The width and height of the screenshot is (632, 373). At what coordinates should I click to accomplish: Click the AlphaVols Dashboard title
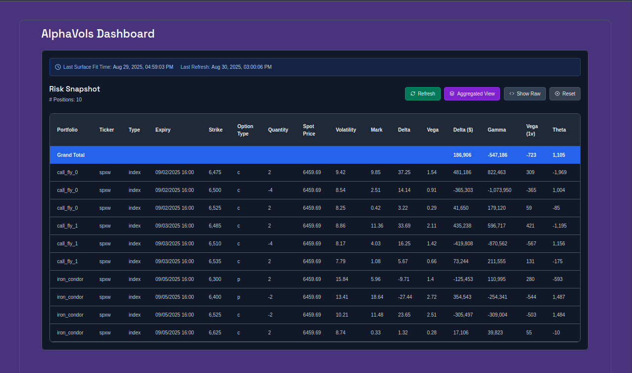[98, 34]
